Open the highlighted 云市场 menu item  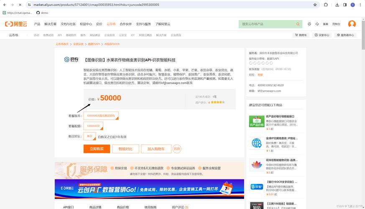click(111, 24)
